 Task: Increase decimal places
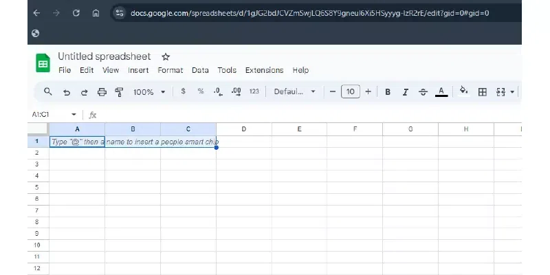coord(236,92)
